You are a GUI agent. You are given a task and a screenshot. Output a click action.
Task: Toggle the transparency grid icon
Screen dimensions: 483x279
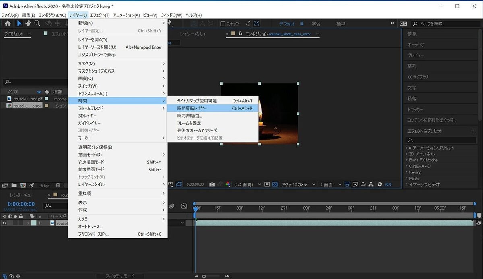click(x=275, y=184)
